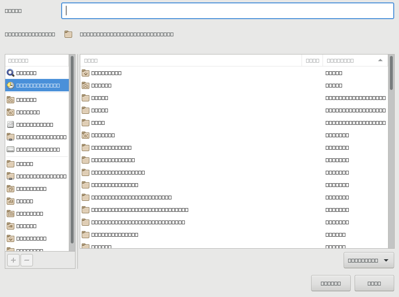Sort by the narrow middle column header
The image size is (399, 297).
click(x=312, y=60)
